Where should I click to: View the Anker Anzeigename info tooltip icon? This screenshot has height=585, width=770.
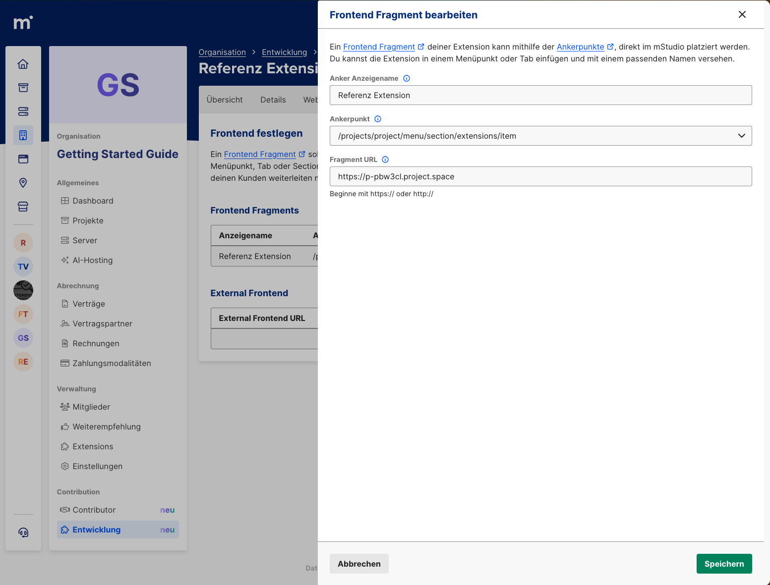[406, 78]
